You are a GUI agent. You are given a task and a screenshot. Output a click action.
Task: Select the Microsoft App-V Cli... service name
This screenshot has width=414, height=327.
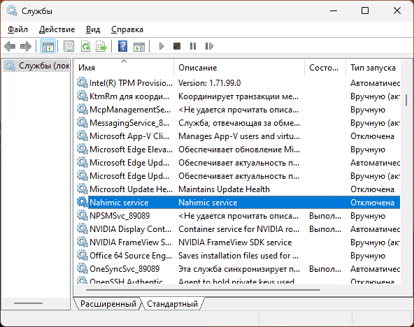point(129,136)
